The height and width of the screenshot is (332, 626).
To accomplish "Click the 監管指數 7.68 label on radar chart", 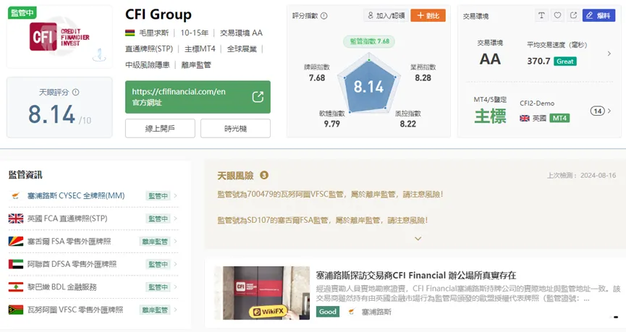I will click(369, 41).
